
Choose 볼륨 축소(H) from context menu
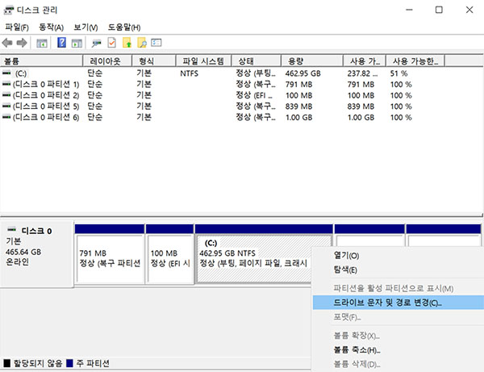point(357,350)
